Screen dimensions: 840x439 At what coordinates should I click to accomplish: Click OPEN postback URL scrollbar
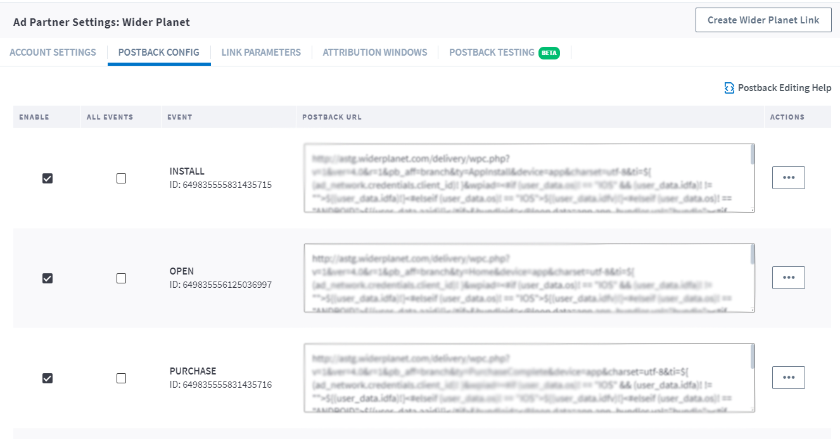[752, 254]
